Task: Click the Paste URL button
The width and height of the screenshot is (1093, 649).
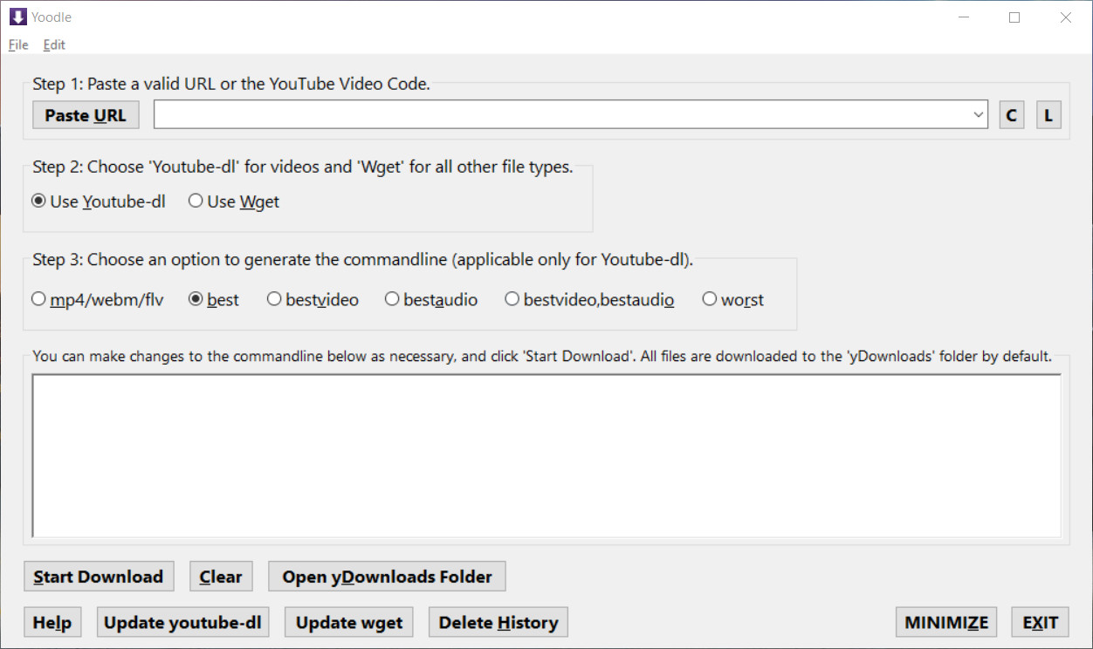Action: pos(86,115)
